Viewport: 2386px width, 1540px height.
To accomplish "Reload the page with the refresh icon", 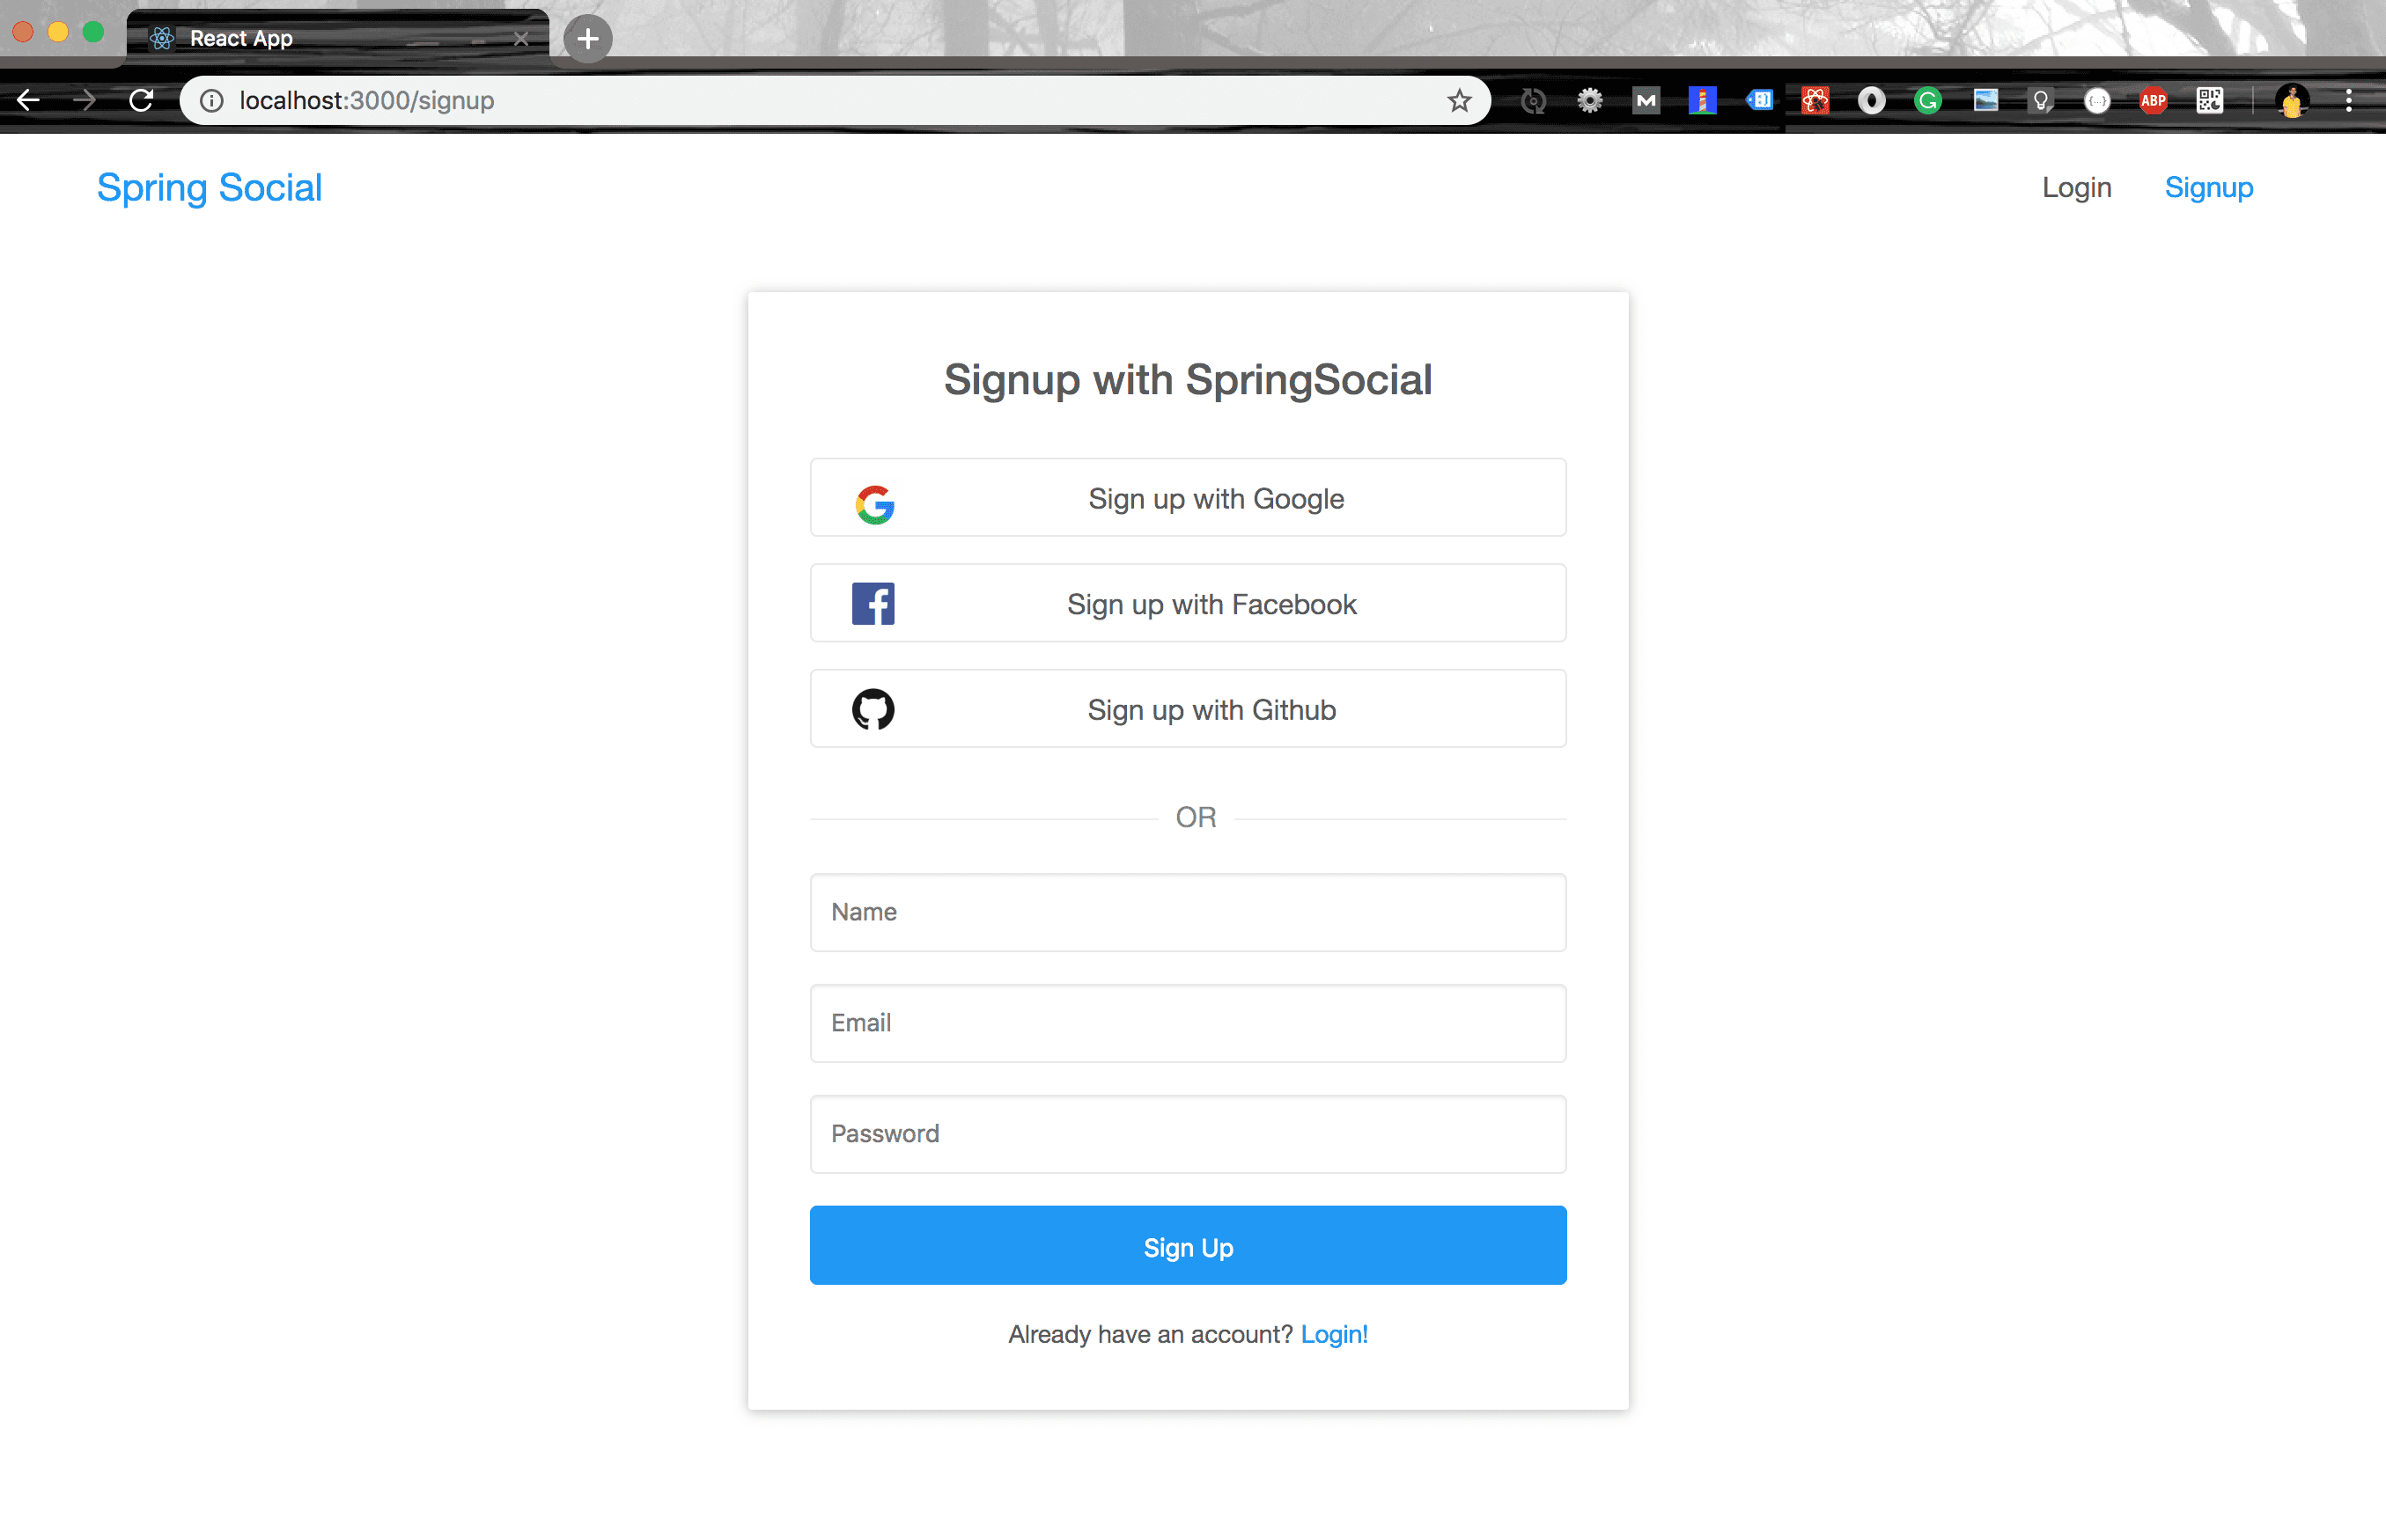I will (x=141, y=100).
